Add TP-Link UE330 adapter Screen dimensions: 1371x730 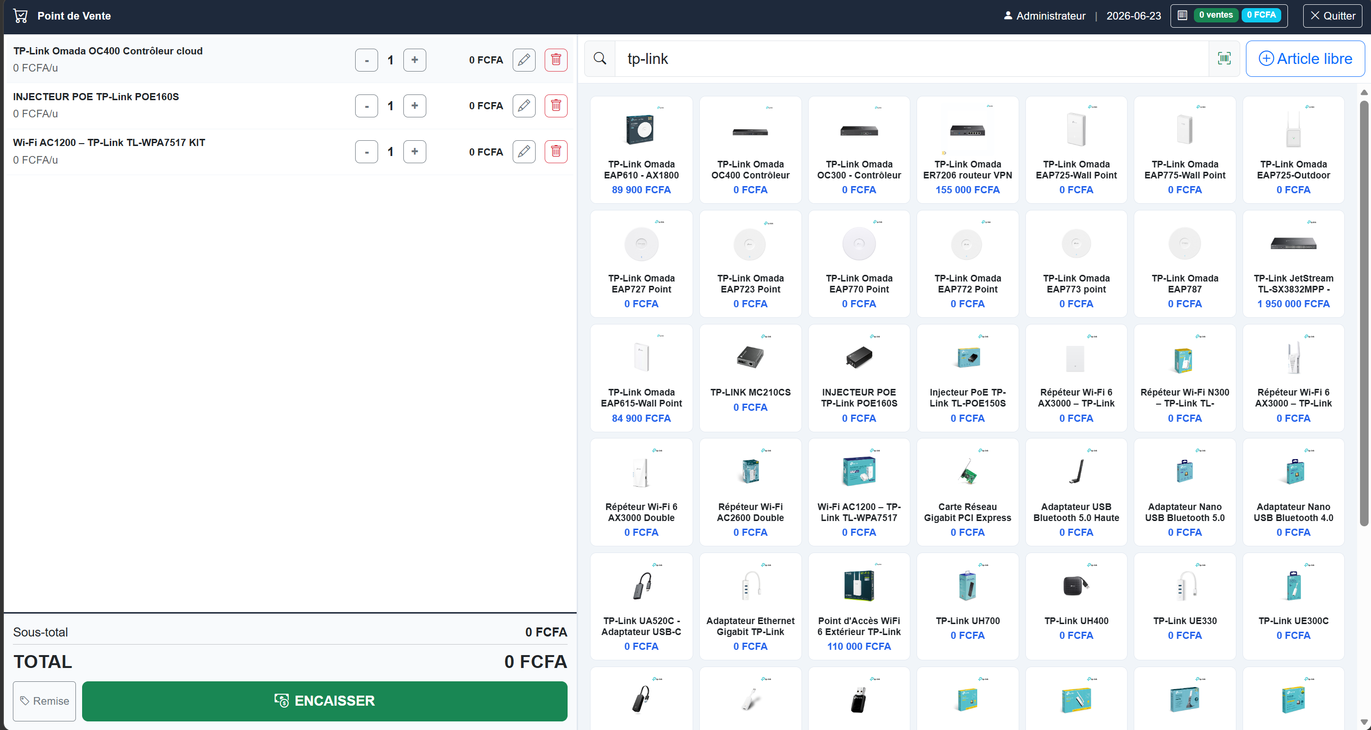pyautogui.click(x=1184, y=606)
